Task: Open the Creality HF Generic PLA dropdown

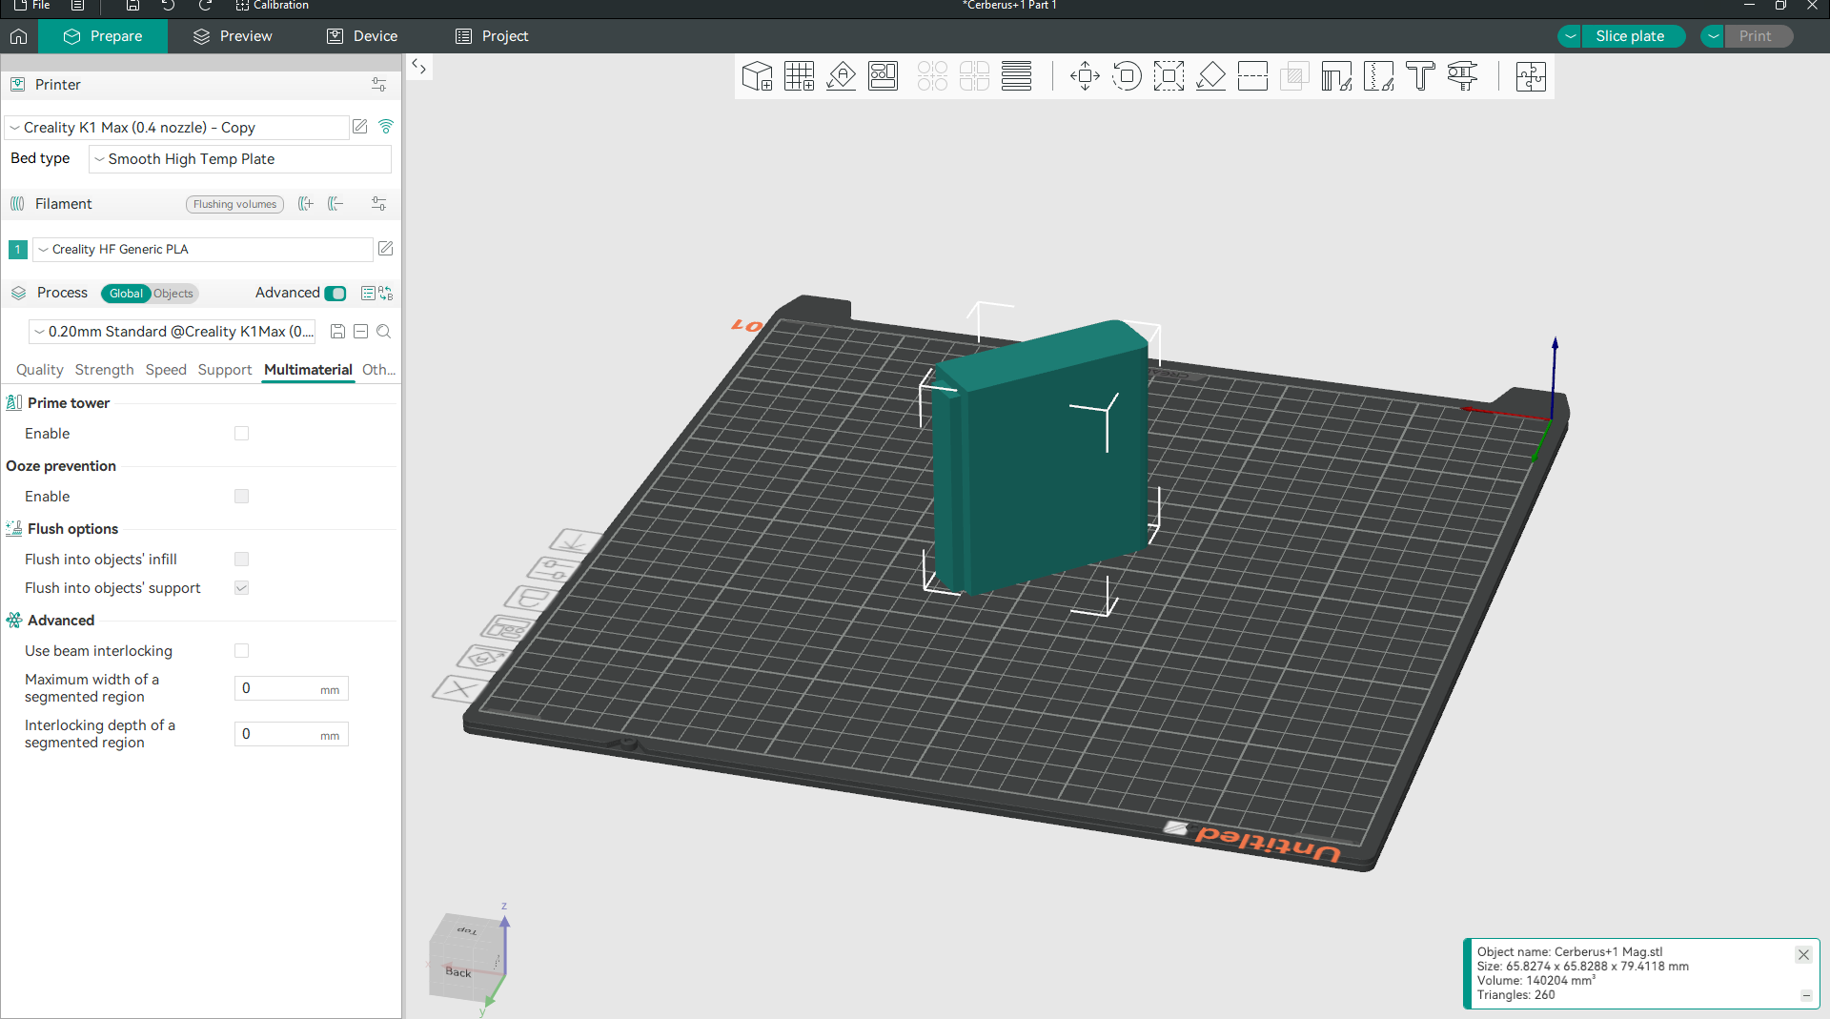Action: [203, 250]
